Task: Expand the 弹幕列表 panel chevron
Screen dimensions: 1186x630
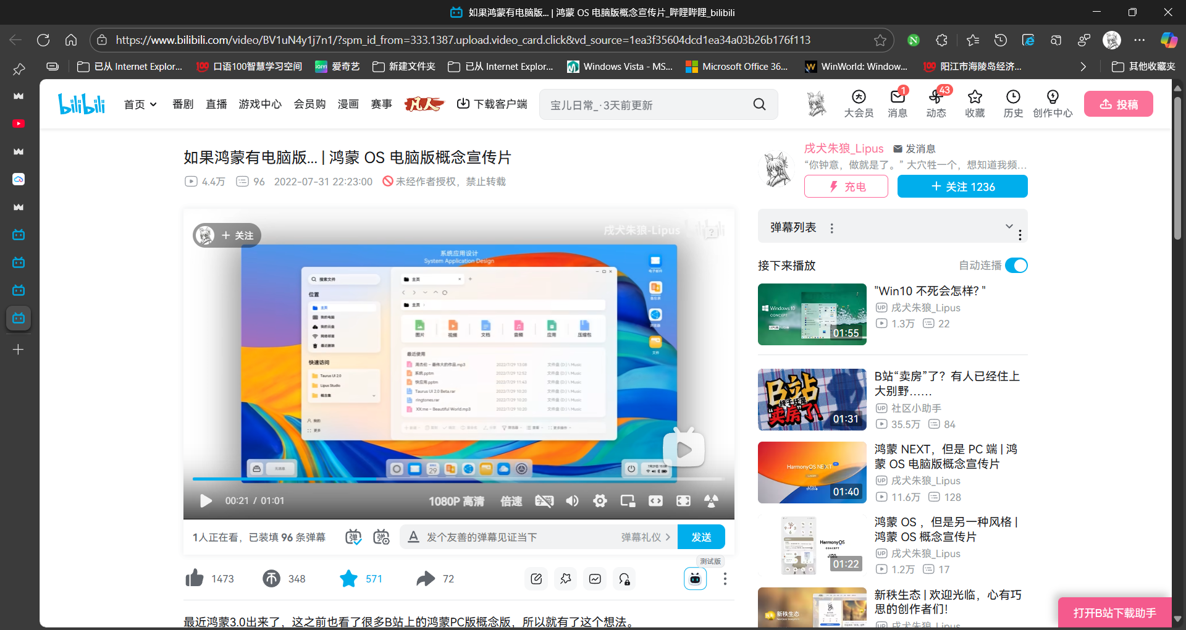Action: [x=1009, y=226]
